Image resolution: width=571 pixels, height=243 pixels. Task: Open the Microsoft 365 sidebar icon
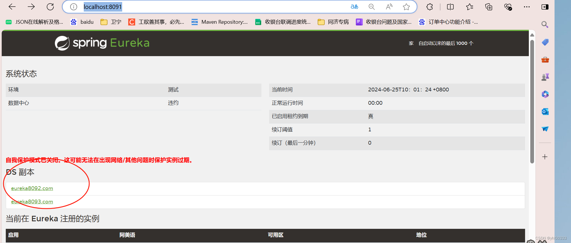tap(545, 94)
